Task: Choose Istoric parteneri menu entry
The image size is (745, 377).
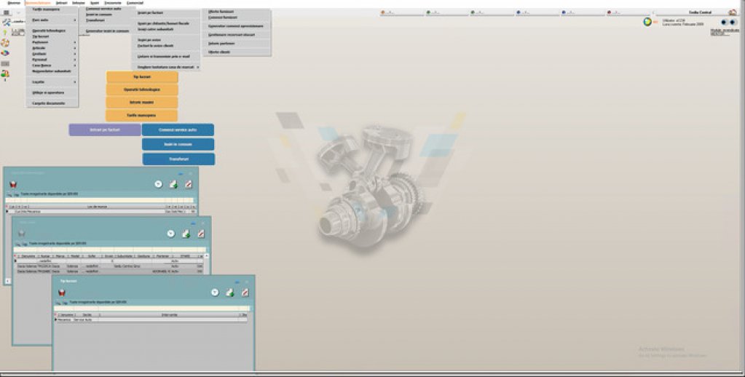Action: (x=221, y=43)
